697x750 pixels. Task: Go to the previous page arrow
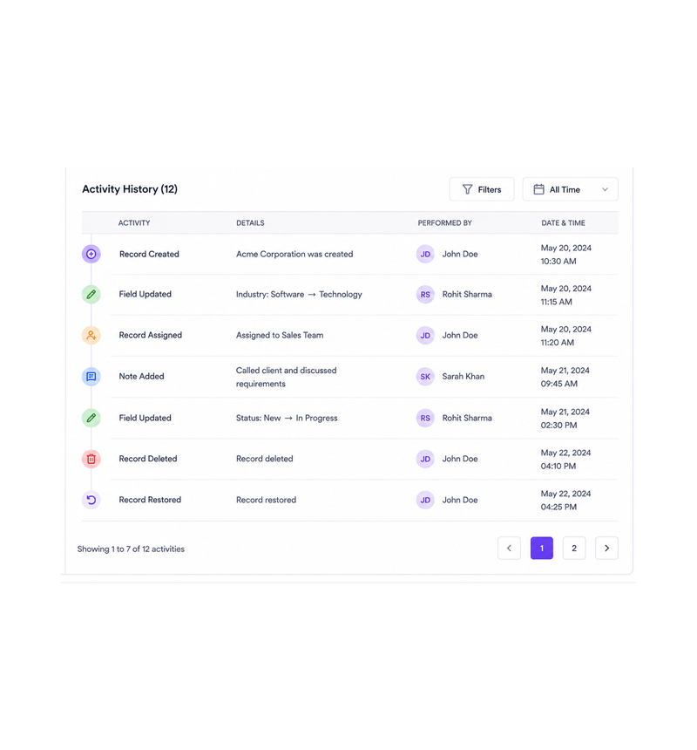pyautogui.click(x=510, y=549)
